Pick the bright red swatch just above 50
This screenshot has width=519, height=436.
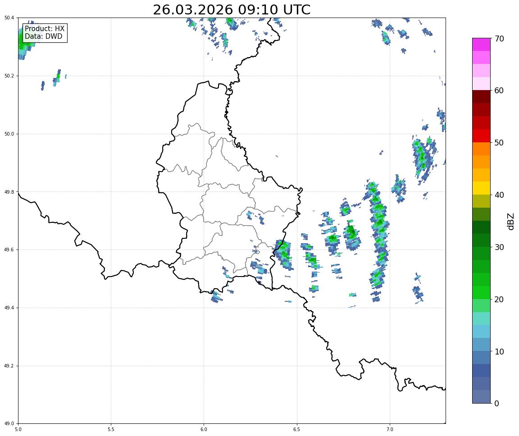coord(481,136)
